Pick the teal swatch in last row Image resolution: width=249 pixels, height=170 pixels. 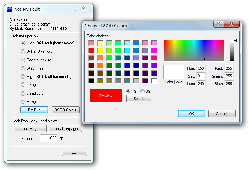127,81
